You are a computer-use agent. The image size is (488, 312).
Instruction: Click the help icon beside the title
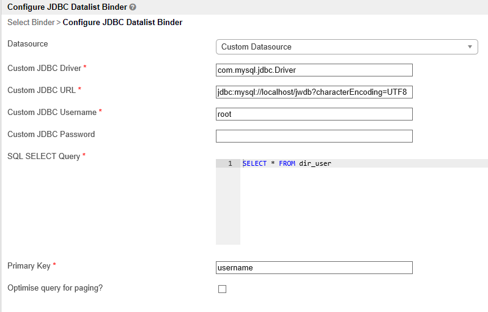point(133,7)
